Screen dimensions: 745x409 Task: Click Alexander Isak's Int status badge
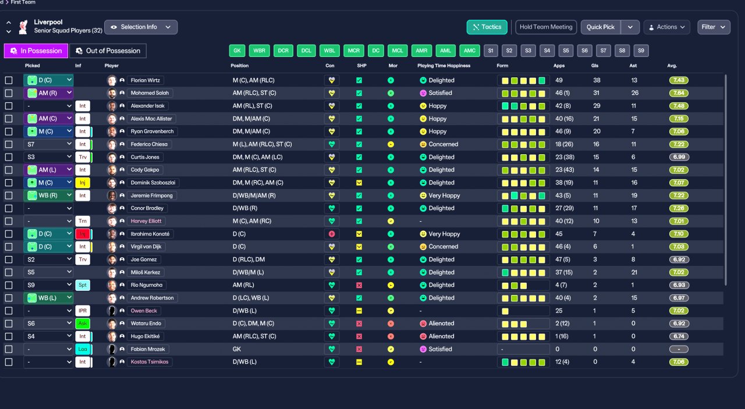(x=83, y=106)
